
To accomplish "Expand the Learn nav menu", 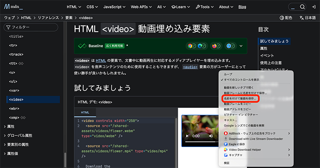I will [x=180, y=7].
